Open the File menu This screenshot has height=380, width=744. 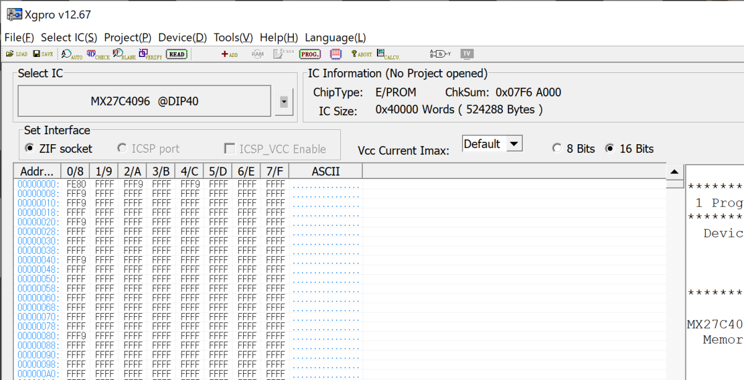click(19, 37)
